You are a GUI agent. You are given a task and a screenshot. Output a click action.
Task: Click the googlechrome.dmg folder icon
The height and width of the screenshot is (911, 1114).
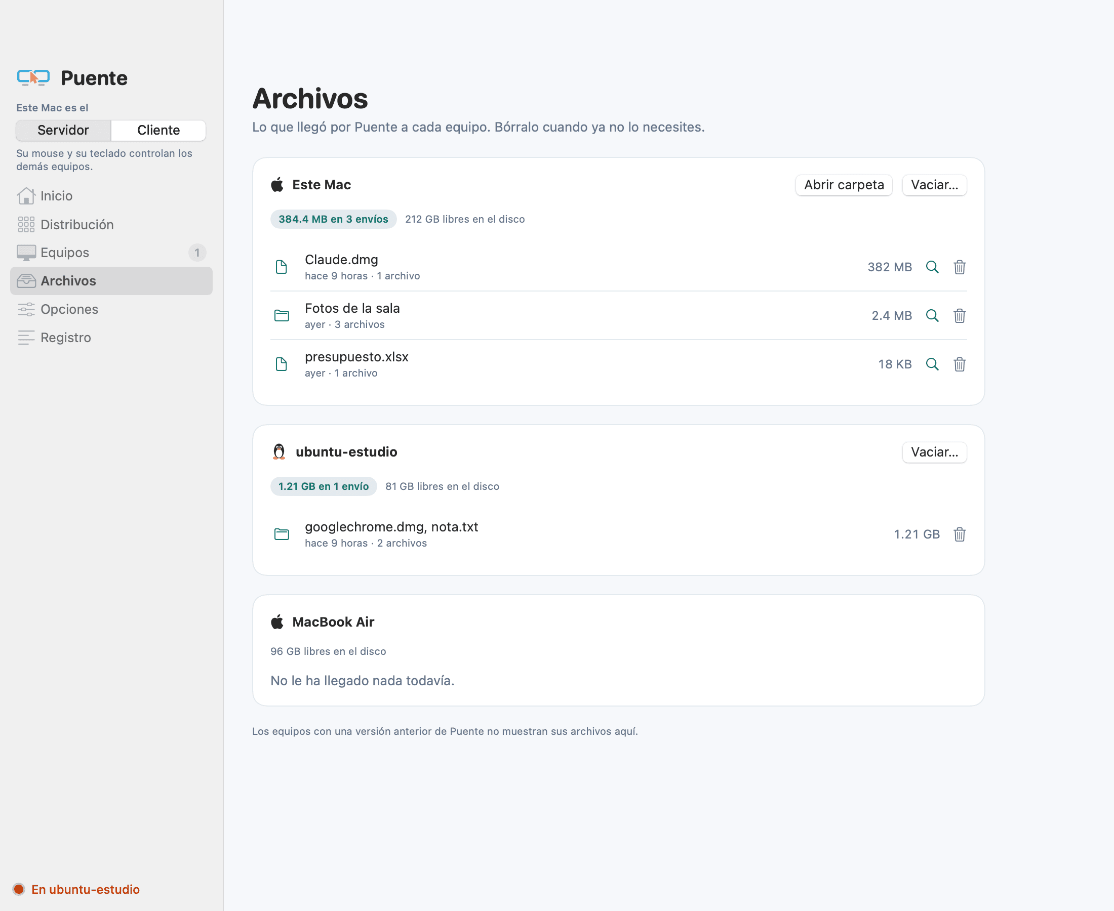tap(282, 534)
